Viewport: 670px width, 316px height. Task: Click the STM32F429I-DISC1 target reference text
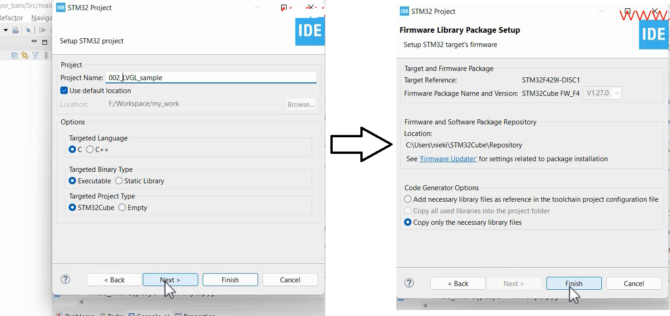pos(551,80)
